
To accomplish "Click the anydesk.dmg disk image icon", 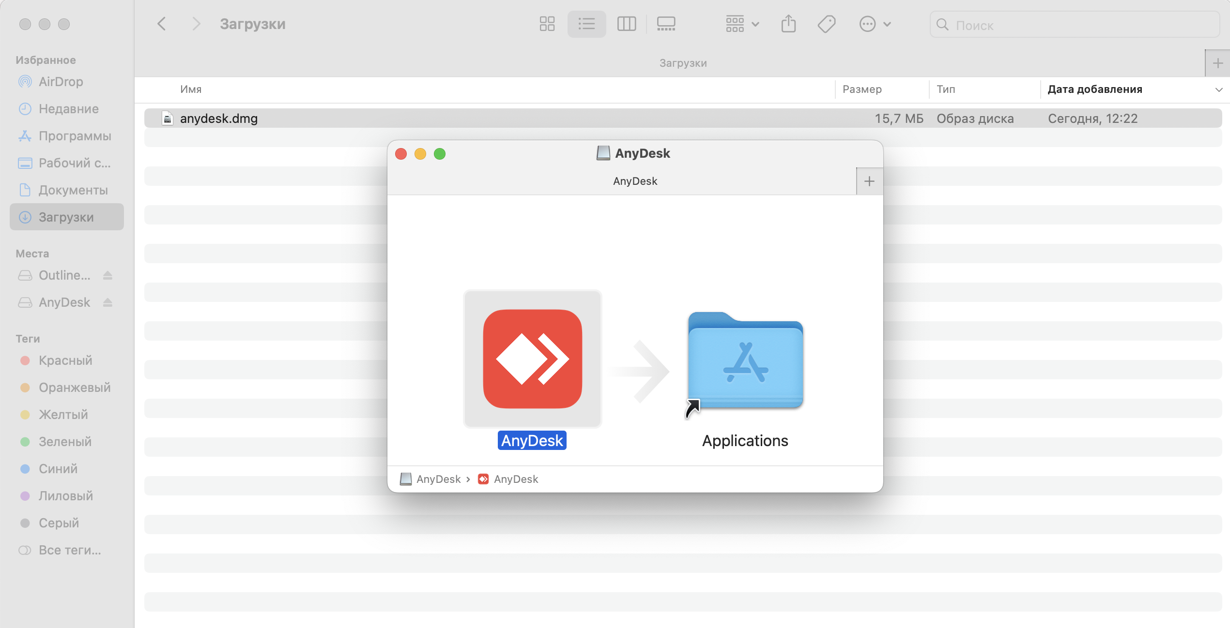I will coord(168,118).
